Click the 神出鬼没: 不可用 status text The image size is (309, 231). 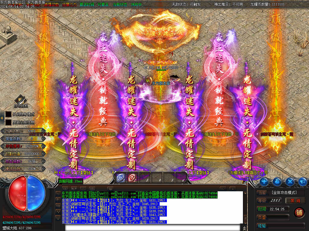click(229, 4)
